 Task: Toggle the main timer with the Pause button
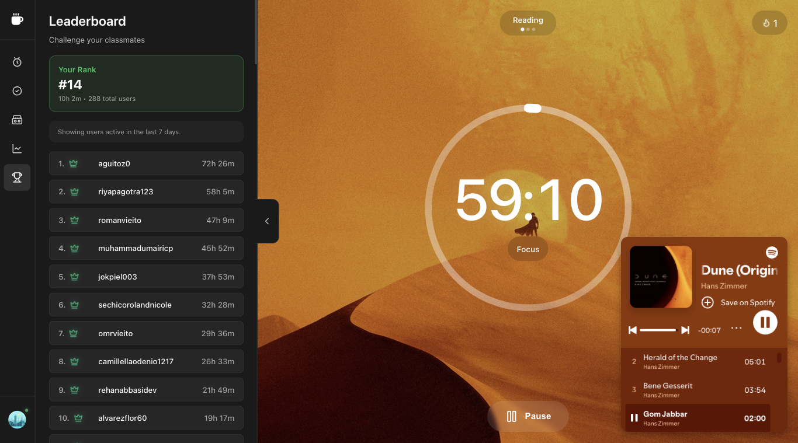coord(528,416)
